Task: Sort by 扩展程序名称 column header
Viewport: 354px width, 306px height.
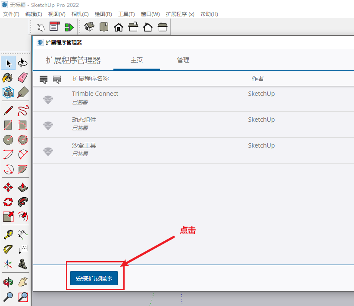Action: [91, 79]
